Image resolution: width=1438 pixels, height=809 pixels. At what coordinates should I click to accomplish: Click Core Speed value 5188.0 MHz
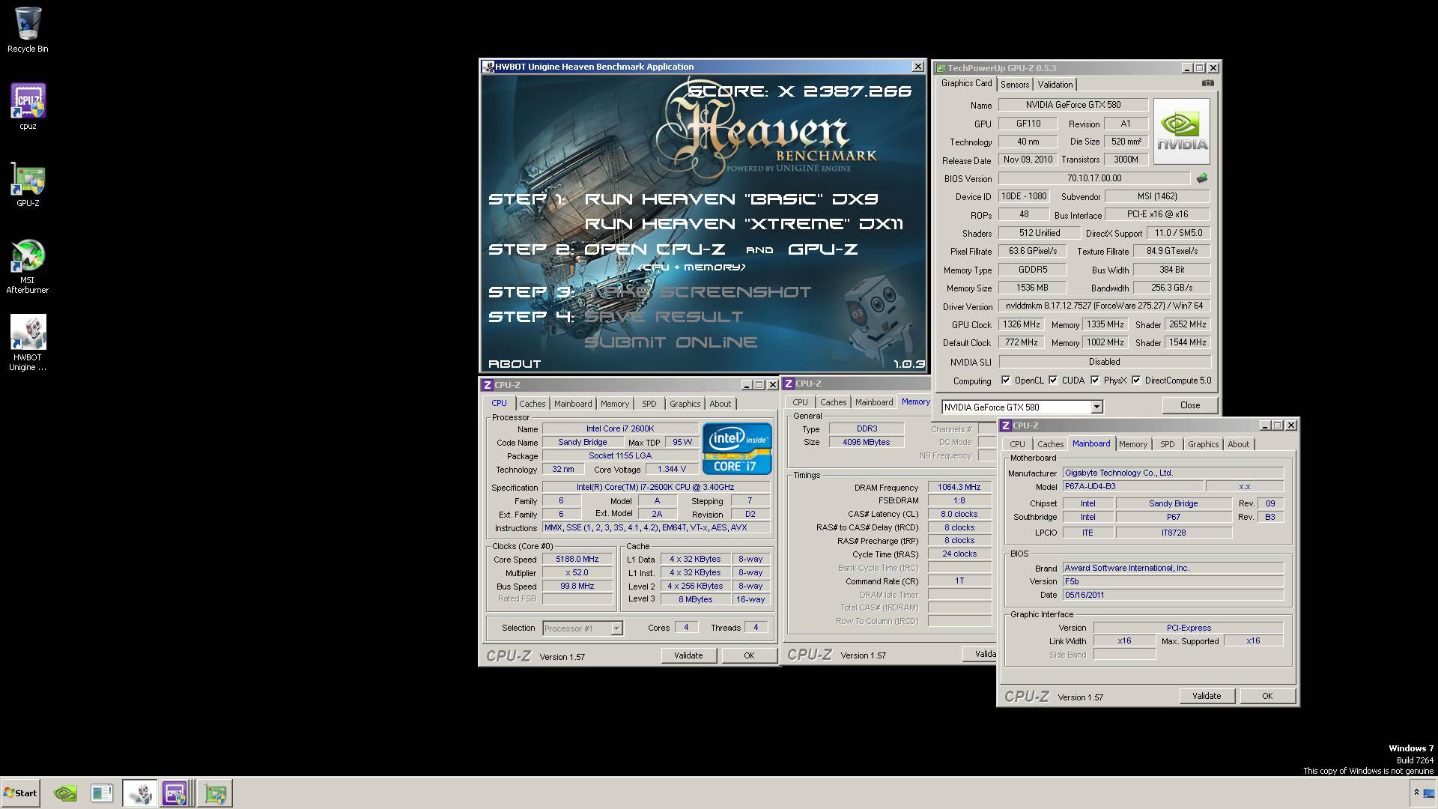[x=577, y=560]
